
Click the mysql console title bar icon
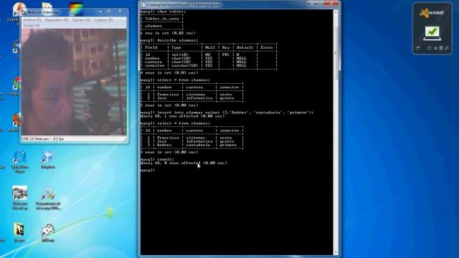[x=143, y=5]
